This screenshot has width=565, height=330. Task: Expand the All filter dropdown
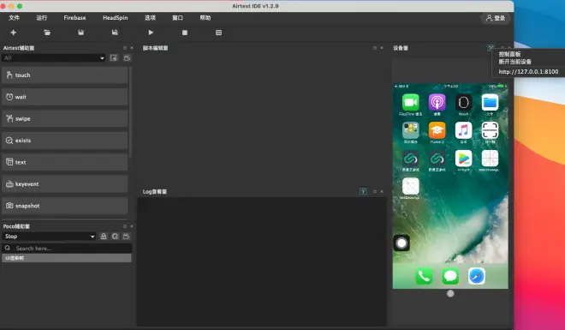53,58
